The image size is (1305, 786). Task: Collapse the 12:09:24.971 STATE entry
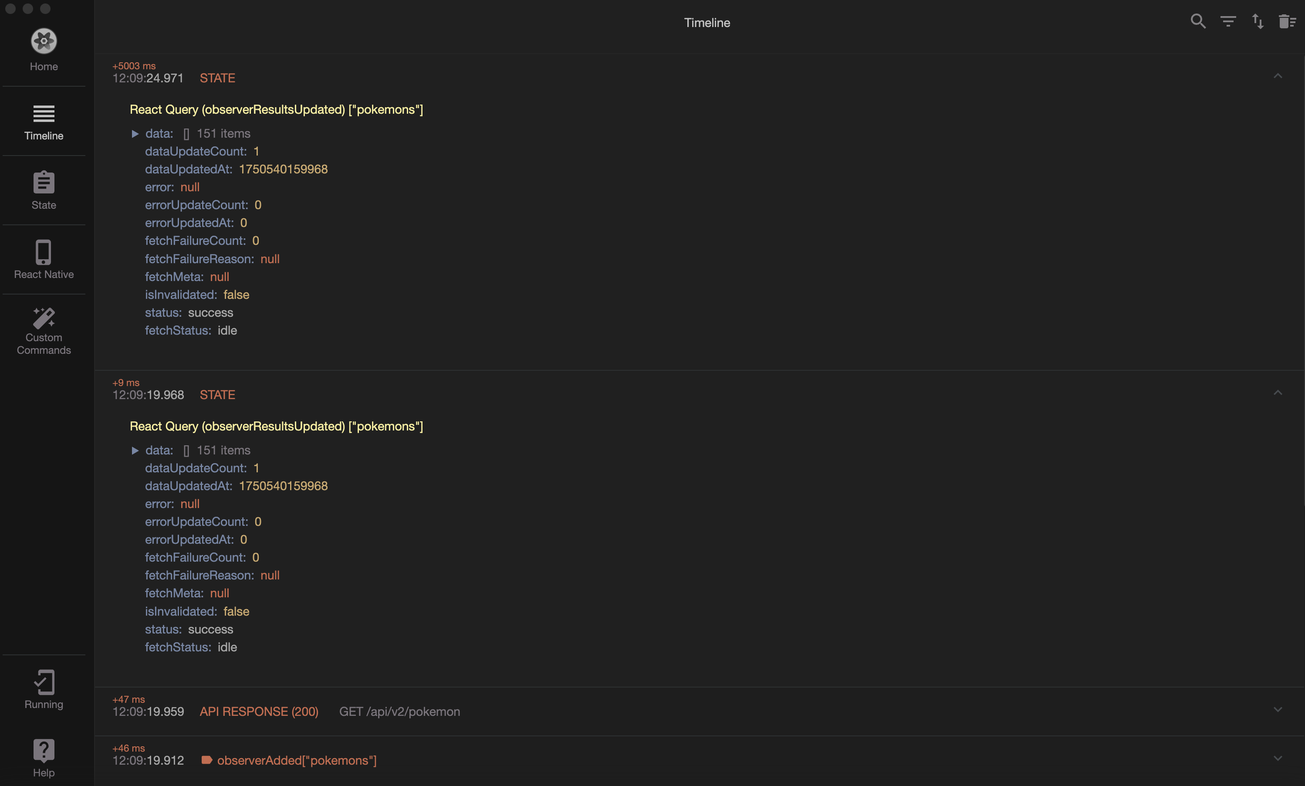point(1278,76)
